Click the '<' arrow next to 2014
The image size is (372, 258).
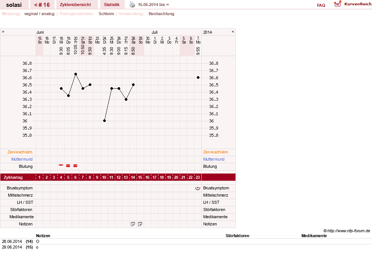tap(233, 31)
